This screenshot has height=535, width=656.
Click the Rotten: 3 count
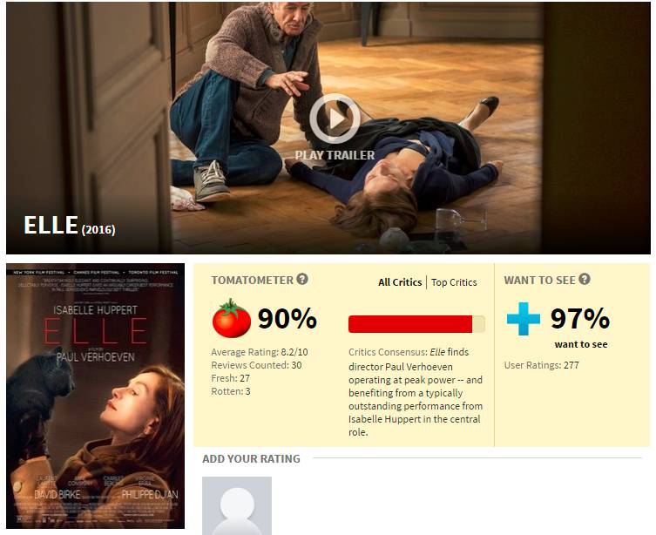click(x=231, y=391)
